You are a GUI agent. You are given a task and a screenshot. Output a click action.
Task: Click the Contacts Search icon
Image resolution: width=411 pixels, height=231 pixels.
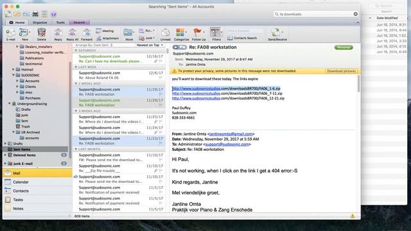point(230,38)
